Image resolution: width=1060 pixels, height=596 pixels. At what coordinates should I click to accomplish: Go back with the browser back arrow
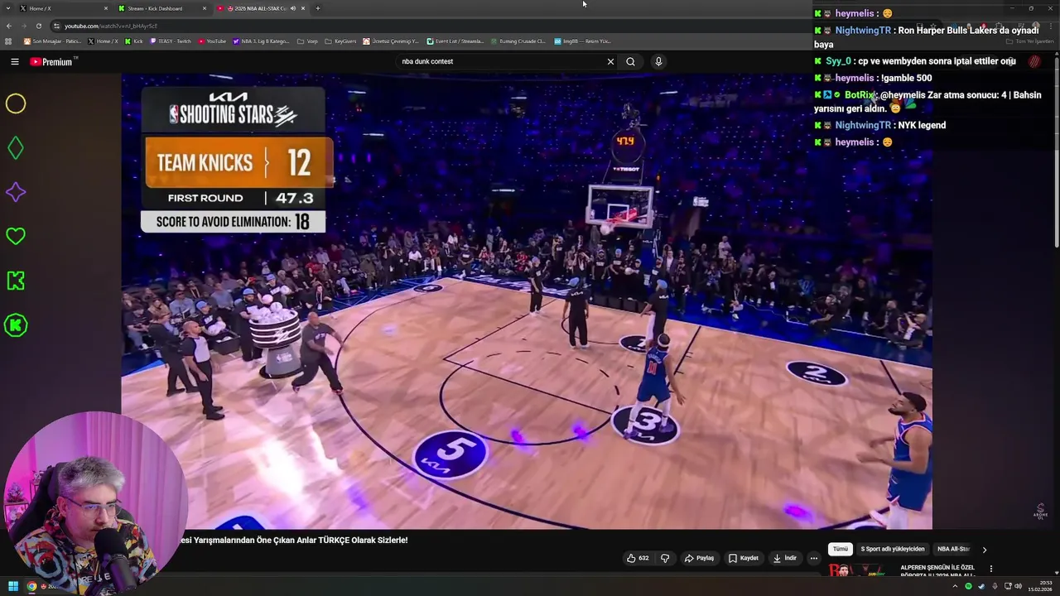point(8,26)
